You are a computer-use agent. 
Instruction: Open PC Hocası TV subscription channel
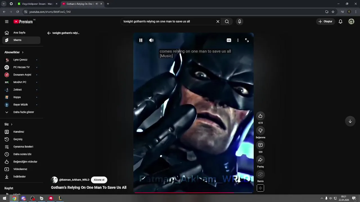pyautogui.click(x=21, y=67)
